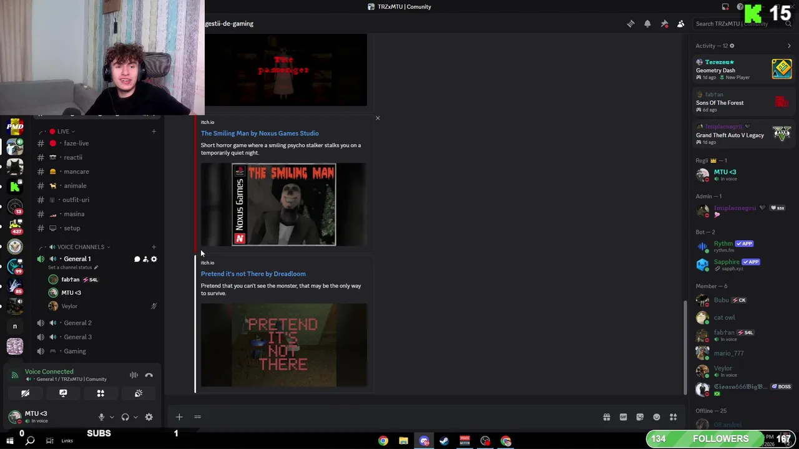Edit General 1 channel gear icon
Viewport: 799px width, 449px height.
click(154, 259)
